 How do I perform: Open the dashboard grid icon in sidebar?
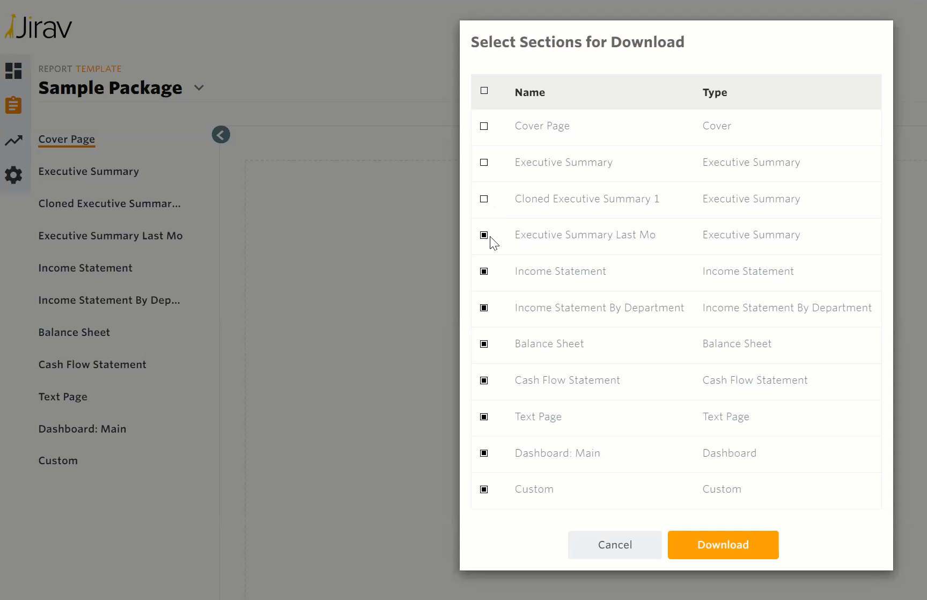(13, 71)
